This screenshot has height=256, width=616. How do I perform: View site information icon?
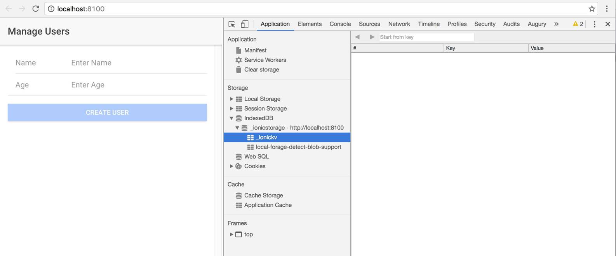pyautogui.click(x=51, y=9)
